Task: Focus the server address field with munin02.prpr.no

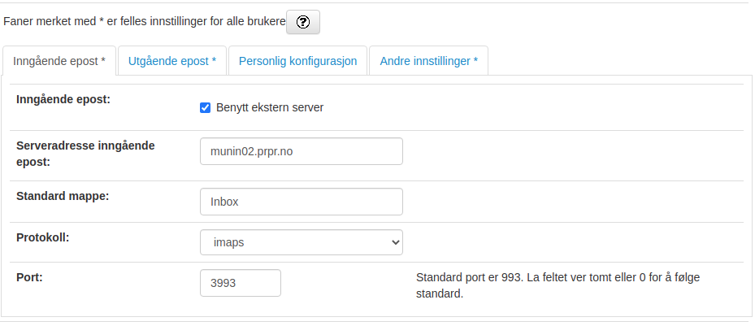Action: tap(301, 151)
